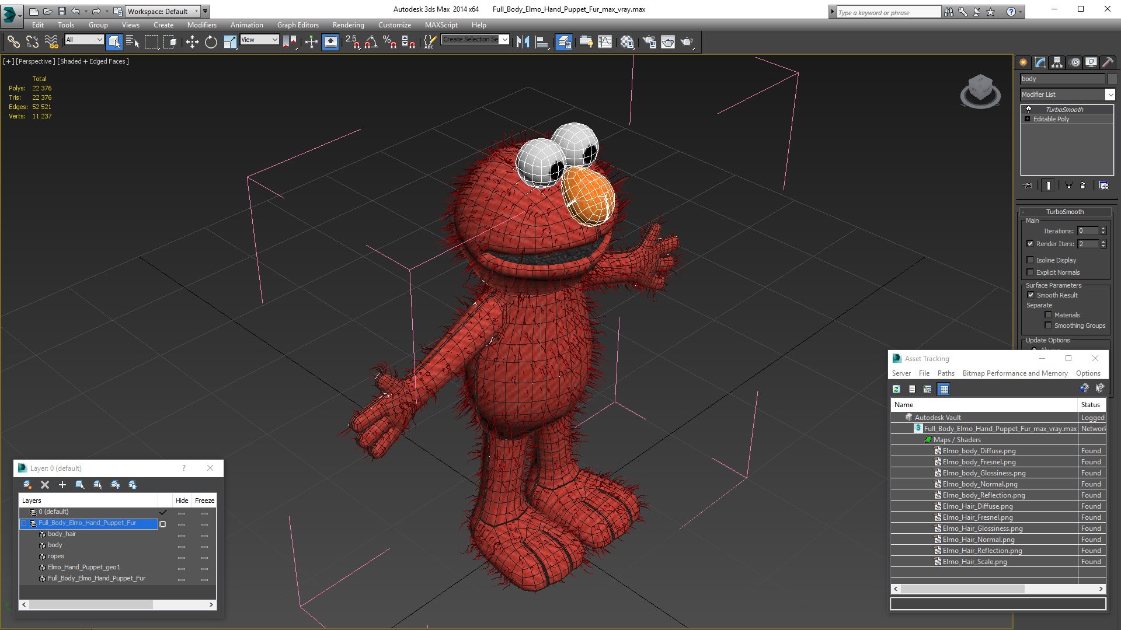Click Bind to Space Warp tool
The height and width of the screenshot is (630, 1121).
(51, 41)
